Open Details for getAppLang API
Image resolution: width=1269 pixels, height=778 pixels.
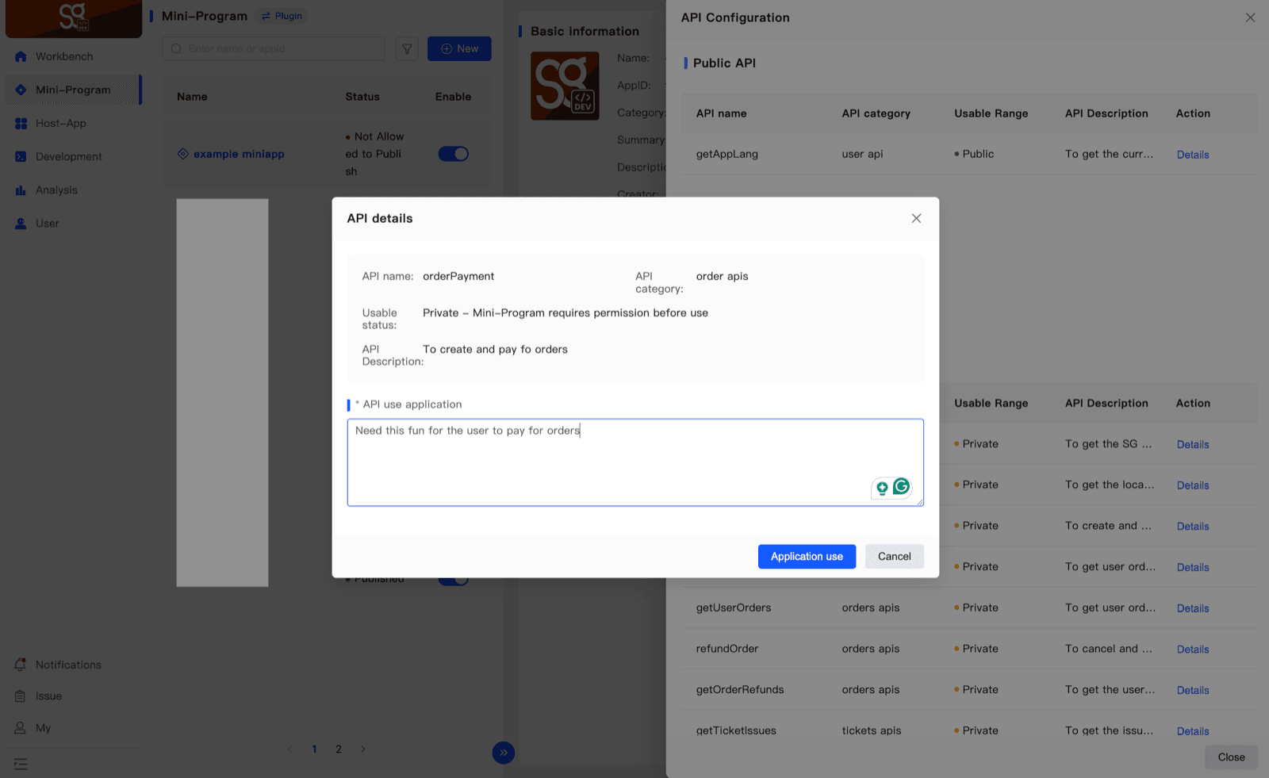[1193, 155]
